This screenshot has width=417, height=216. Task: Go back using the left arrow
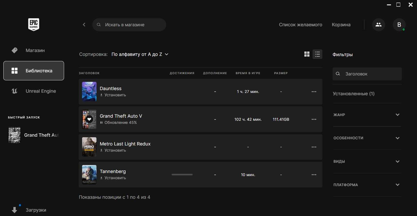pyautogui.click(x=84, y=25)
